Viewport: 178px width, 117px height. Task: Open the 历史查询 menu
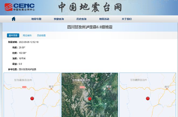coord(81,19)
